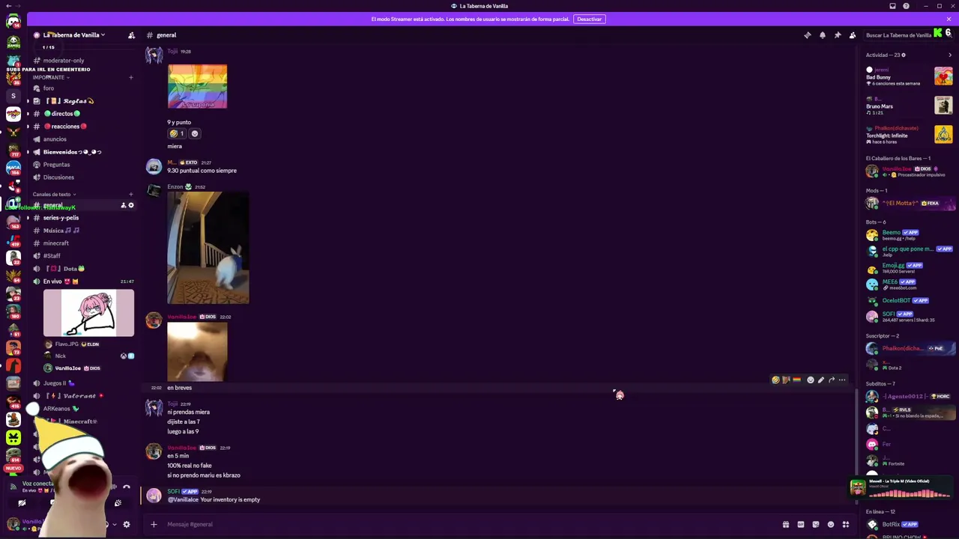Open the moderator-only channel
Viewport: 959px width, 539px height.
[x=64, y=61]
